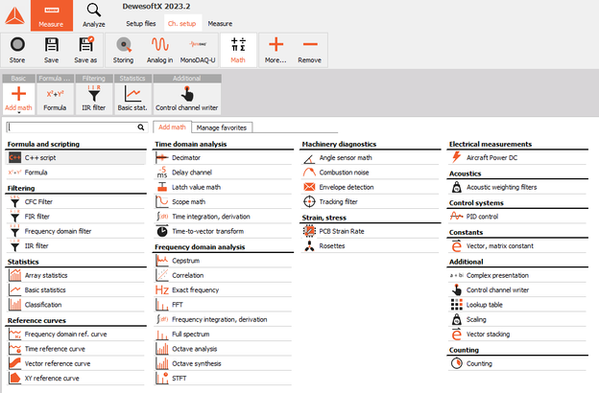
Task: Select Envelope detection item
Action: tap(371, 187)
